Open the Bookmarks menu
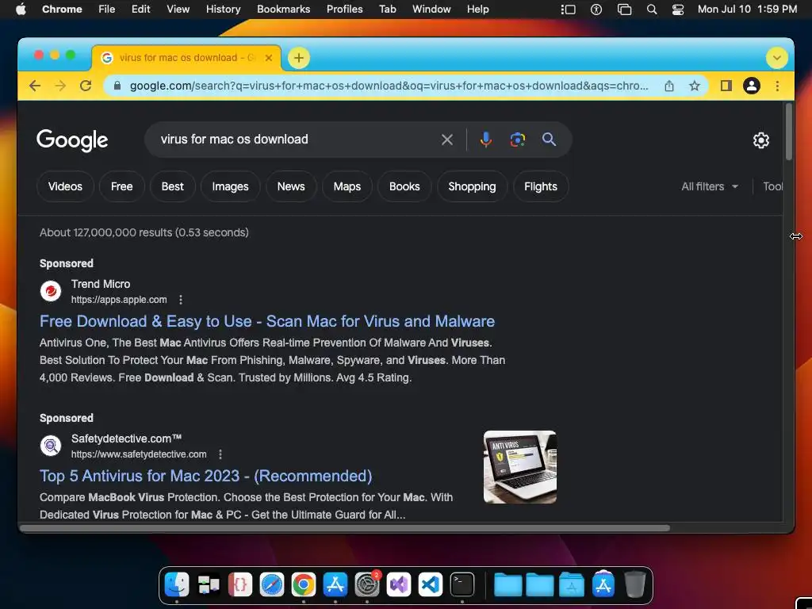 coord(283,10)
